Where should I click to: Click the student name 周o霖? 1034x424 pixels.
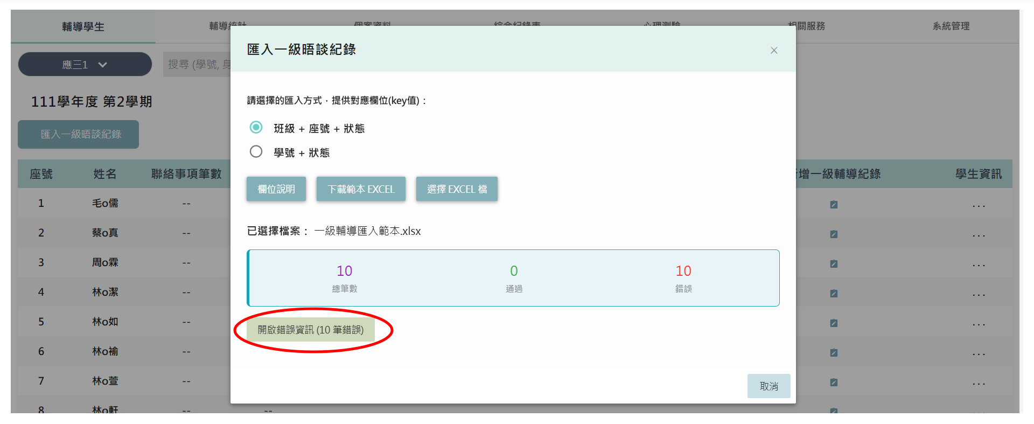(105, 262)
